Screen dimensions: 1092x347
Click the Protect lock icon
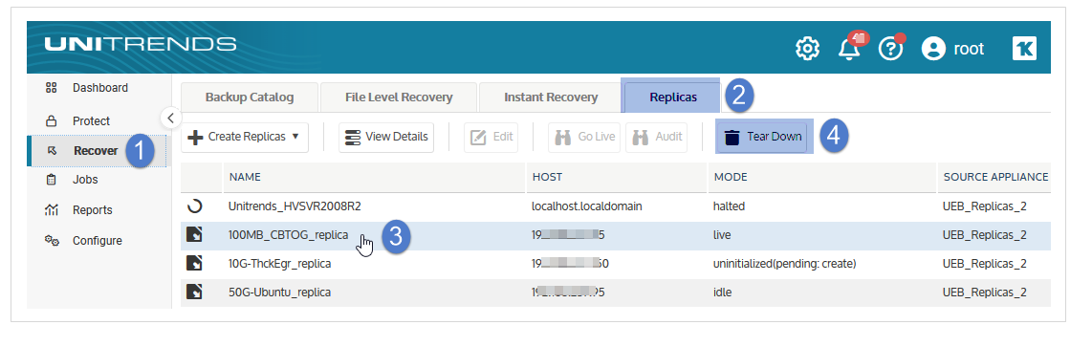coord(51,121)
